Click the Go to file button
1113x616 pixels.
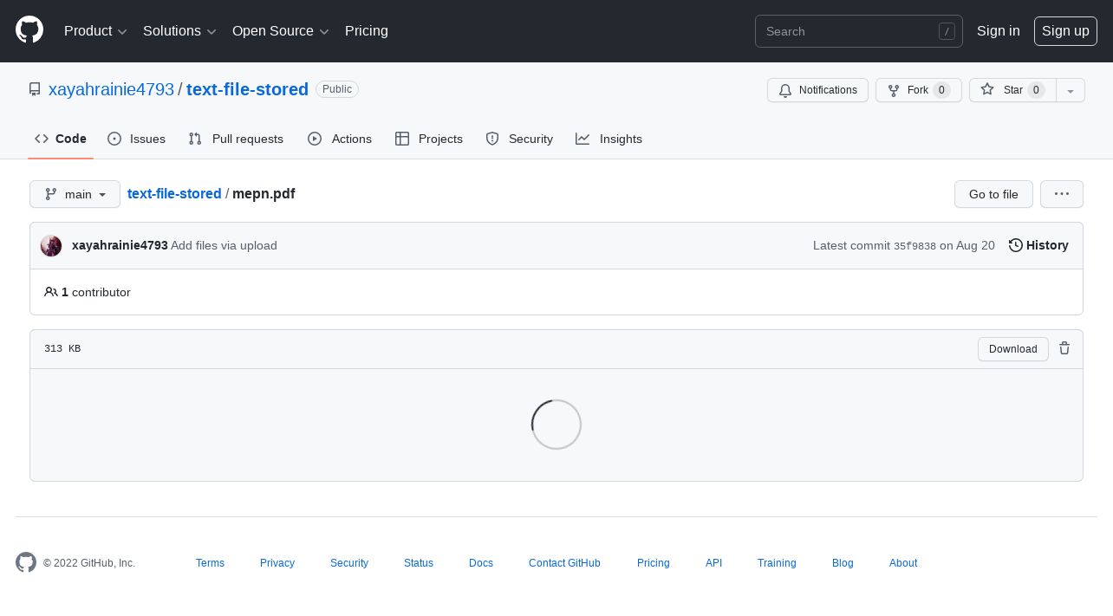tap(993, 194)
